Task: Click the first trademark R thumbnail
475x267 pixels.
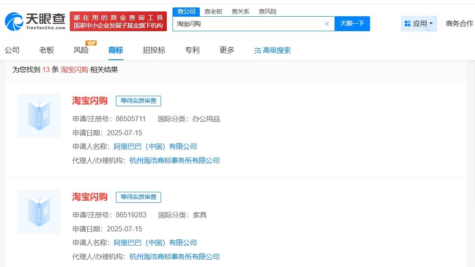Action: coord(39,115)
